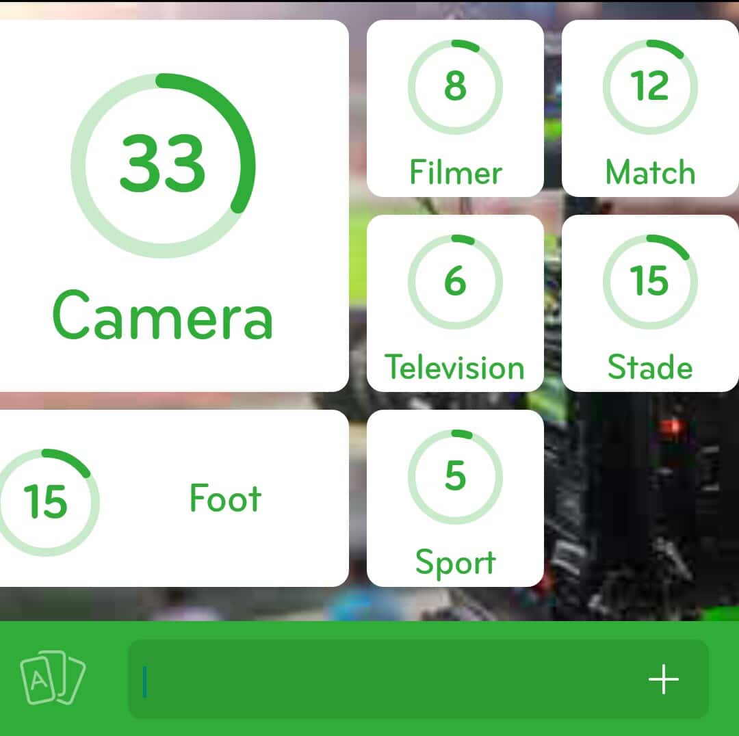Click the 33 percent progress ring

(163, 166)
